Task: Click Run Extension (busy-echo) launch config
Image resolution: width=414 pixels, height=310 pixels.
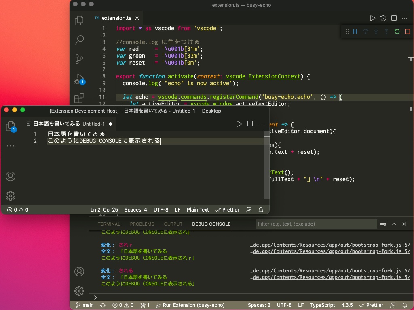Action: coord(190,305)
